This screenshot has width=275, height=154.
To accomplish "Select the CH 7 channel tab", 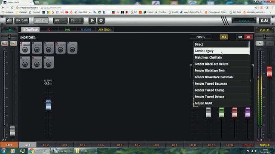I will pos(138,145).
